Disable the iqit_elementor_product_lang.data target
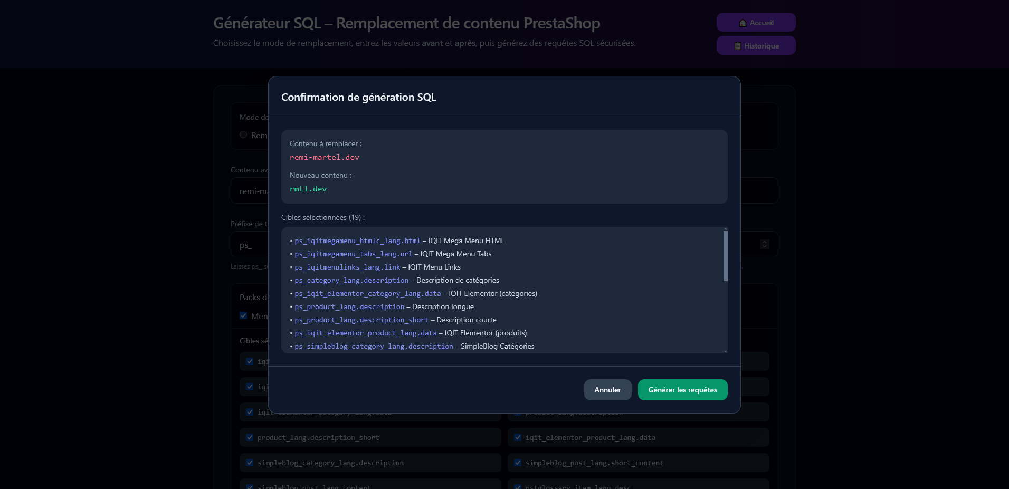 click(517, 437)
